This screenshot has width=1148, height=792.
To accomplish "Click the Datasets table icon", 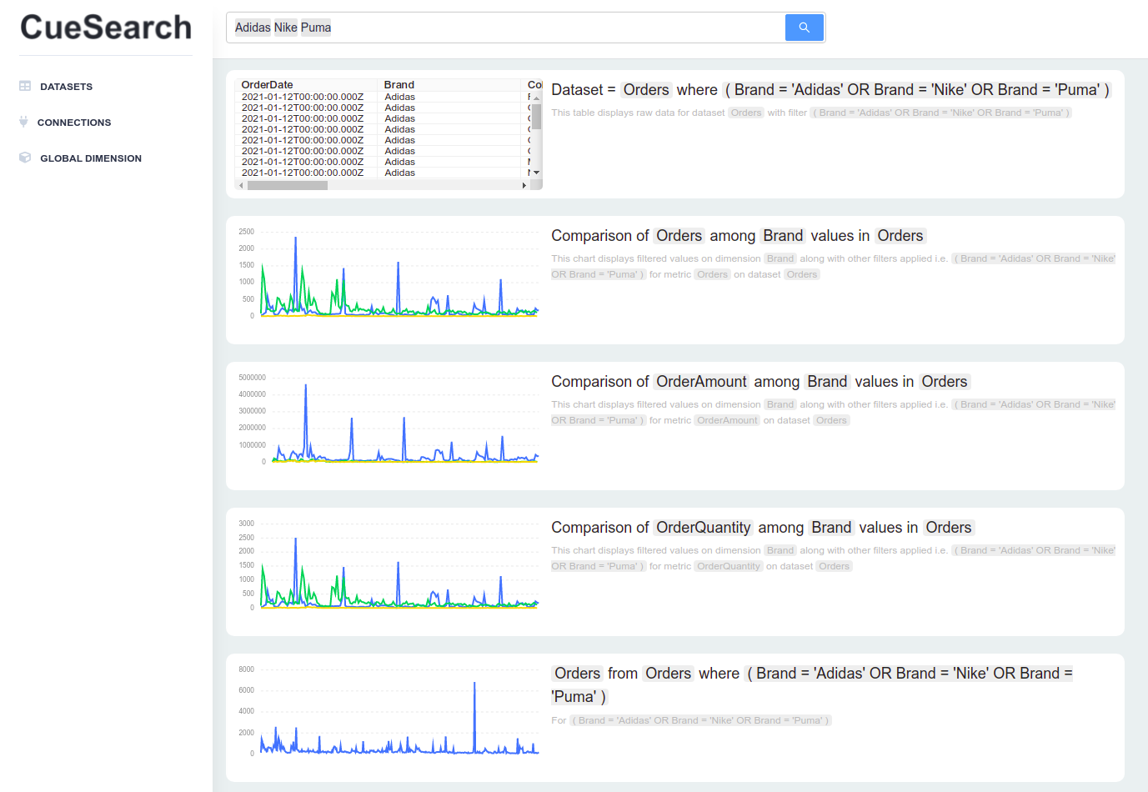I will (x=25, y=86).
